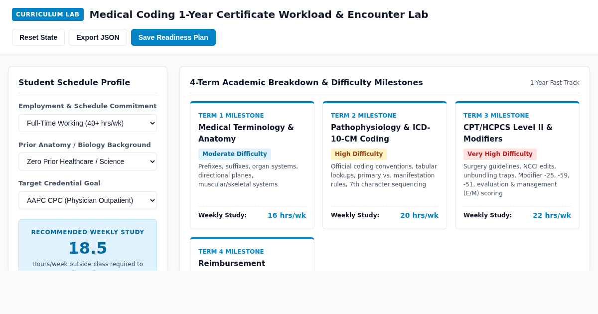Click the TERM 3 MILESTONE label
Viewport: 598px width, 314px height.
click(496, 116)
